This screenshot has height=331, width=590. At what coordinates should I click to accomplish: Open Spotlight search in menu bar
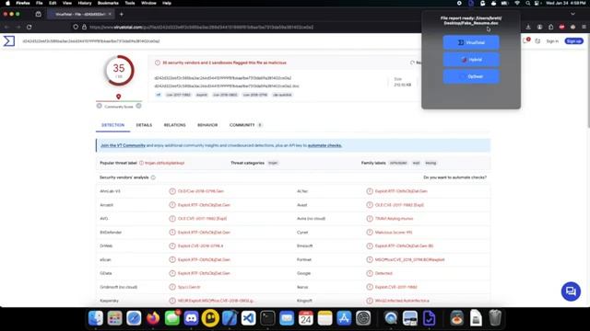tap(528, 3)
